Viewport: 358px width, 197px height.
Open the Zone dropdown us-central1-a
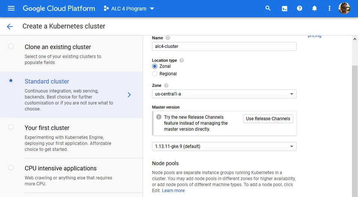224,94
